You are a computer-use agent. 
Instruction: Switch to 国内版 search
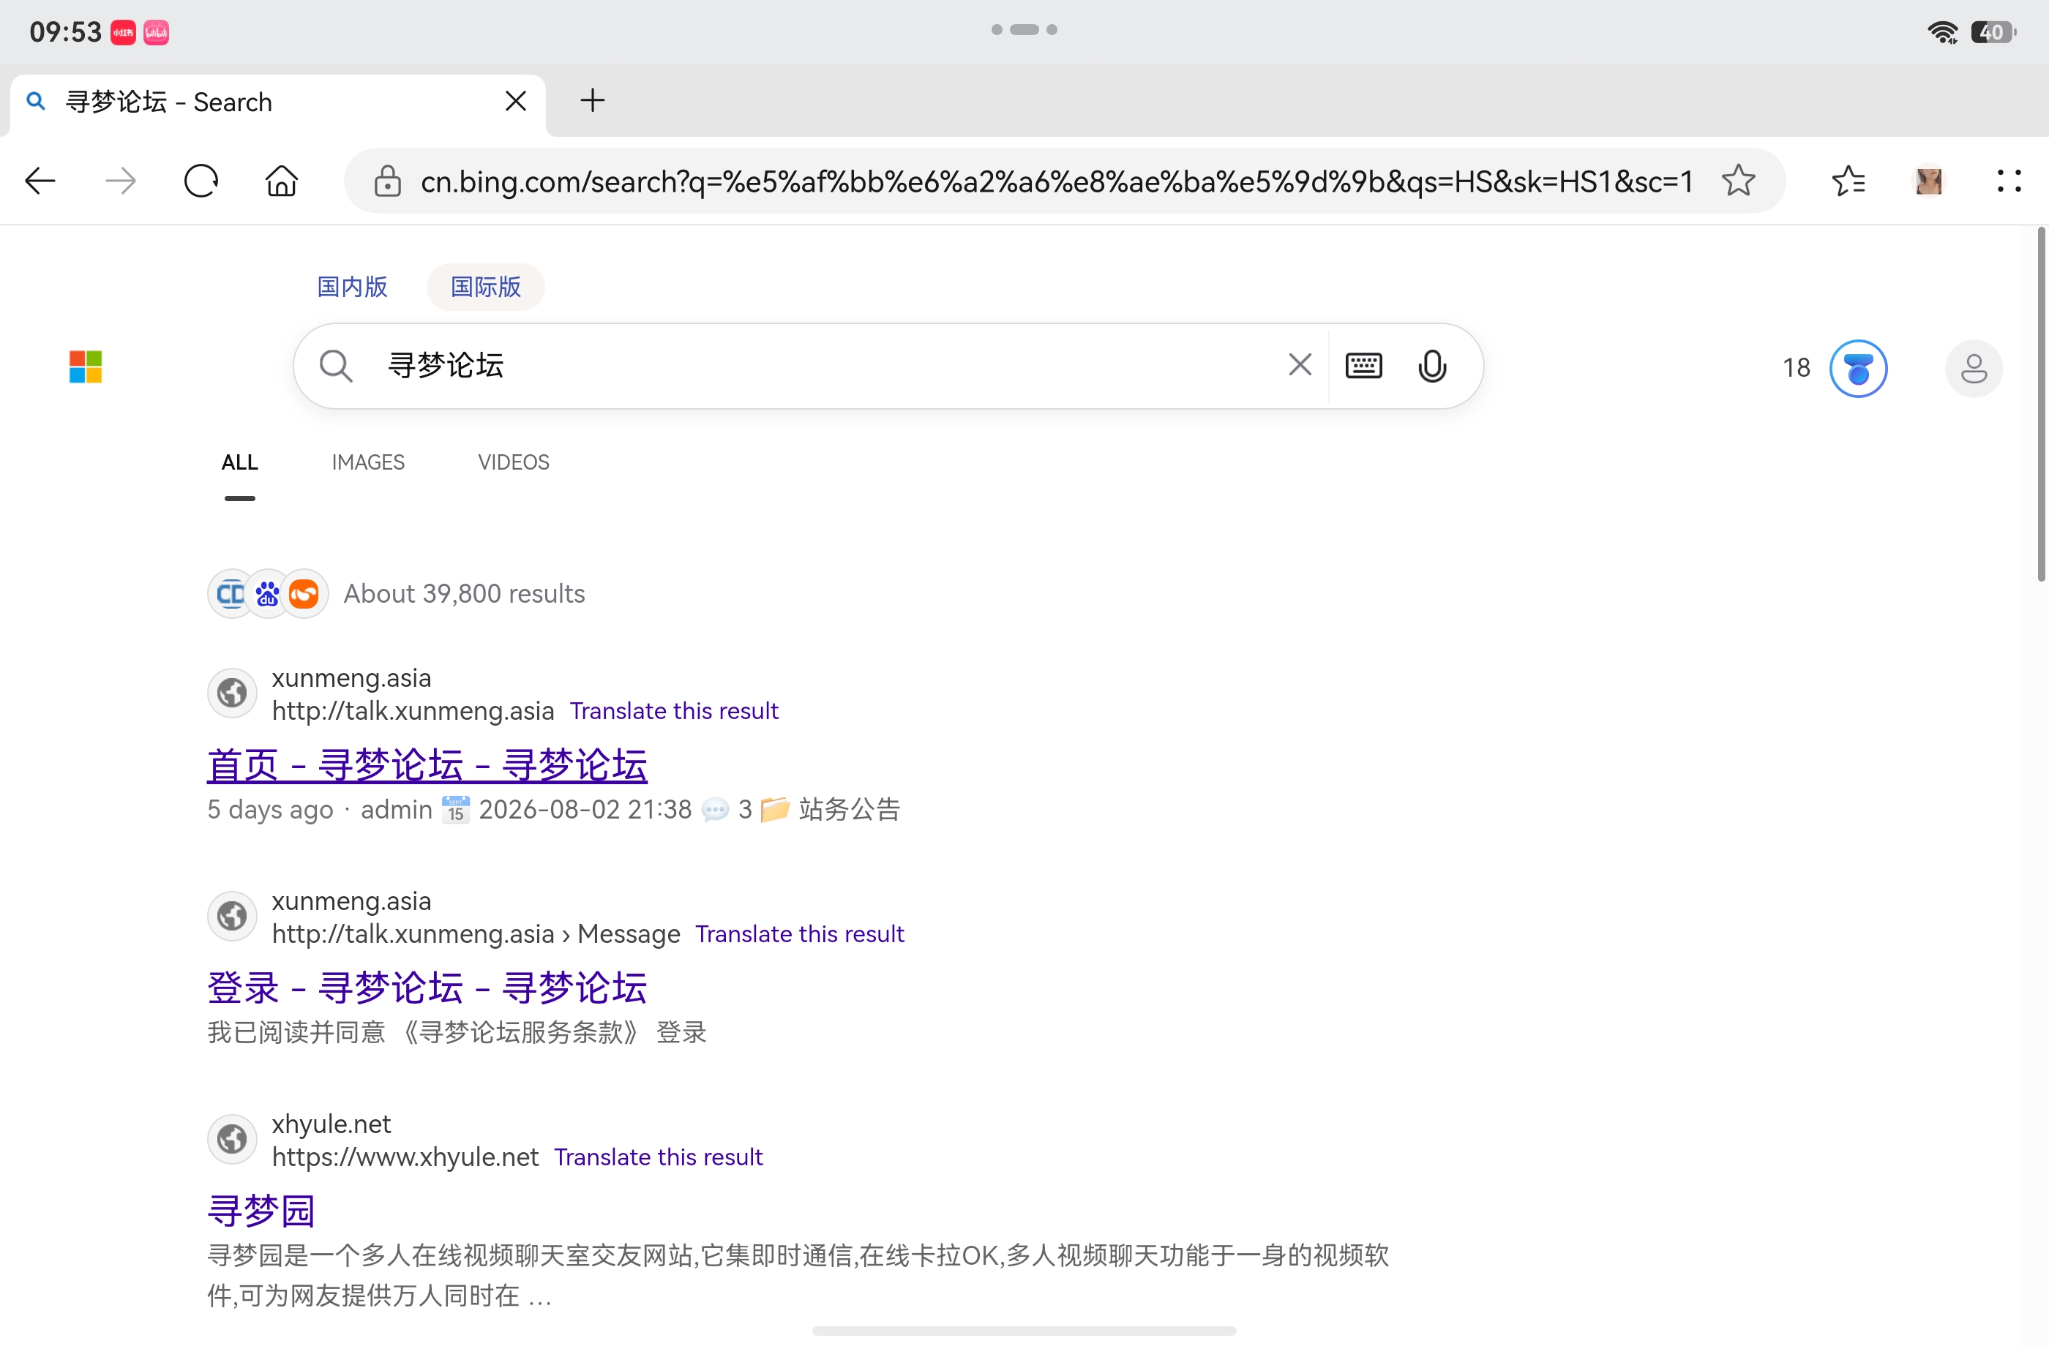coord(352,287)
